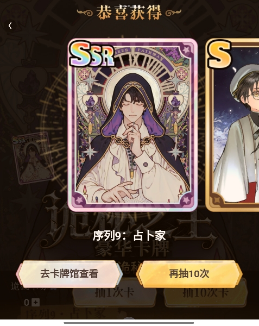This screenshot has height=326, width=259.
Task: Tap the star icon in card's bottom-left corner
Action: (79, 200)
